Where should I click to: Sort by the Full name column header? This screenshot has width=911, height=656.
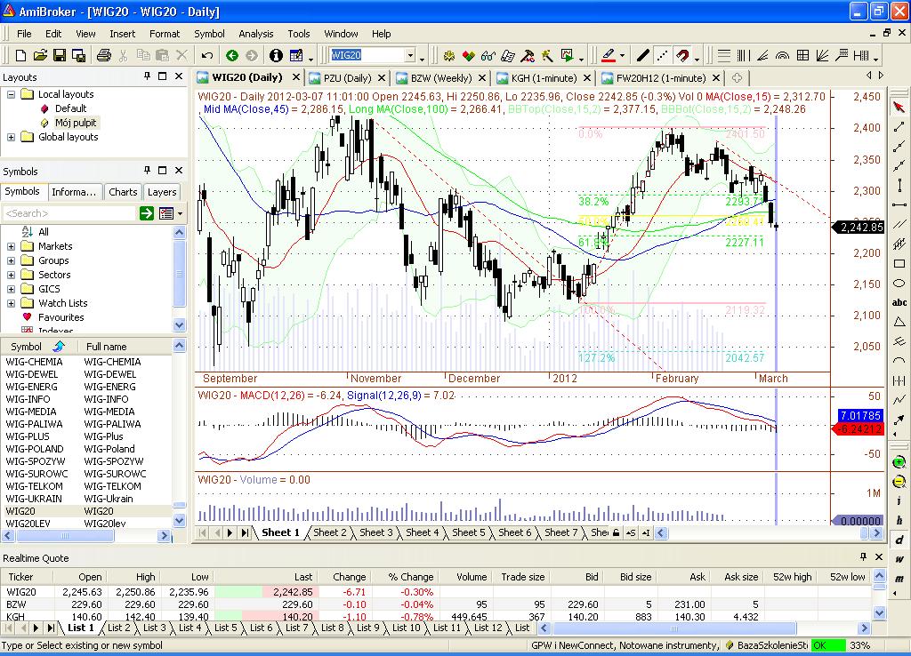pos(107,347)
